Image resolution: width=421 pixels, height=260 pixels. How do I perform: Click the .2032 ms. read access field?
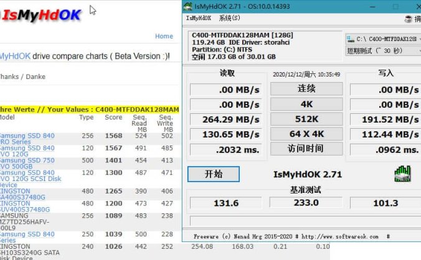pyautogui.click(x=225, y=149)
